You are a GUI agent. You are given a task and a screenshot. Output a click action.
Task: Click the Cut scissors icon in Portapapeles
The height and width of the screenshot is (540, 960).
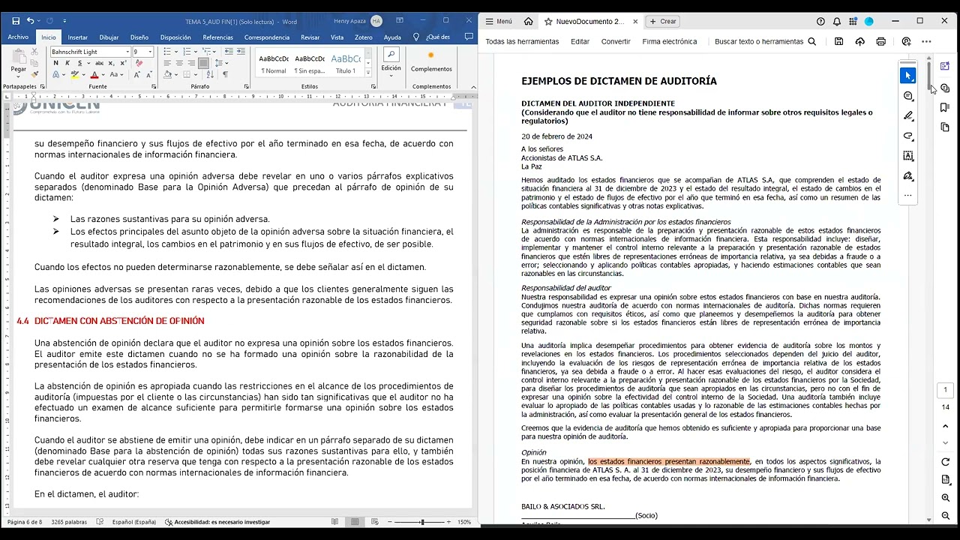tap(35, 52)
